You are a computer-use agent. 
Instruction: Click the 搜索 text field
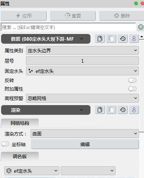[x=68, y=27]
